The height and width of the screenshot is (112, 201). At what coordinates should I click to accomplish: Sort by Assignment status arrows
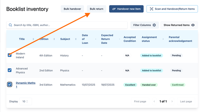163,39
